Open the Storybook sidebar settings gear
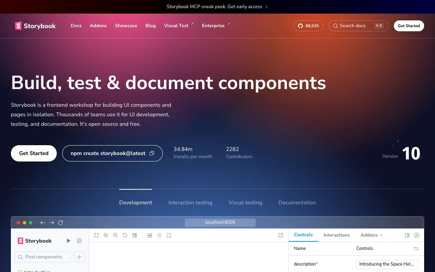 pos(79,241)
